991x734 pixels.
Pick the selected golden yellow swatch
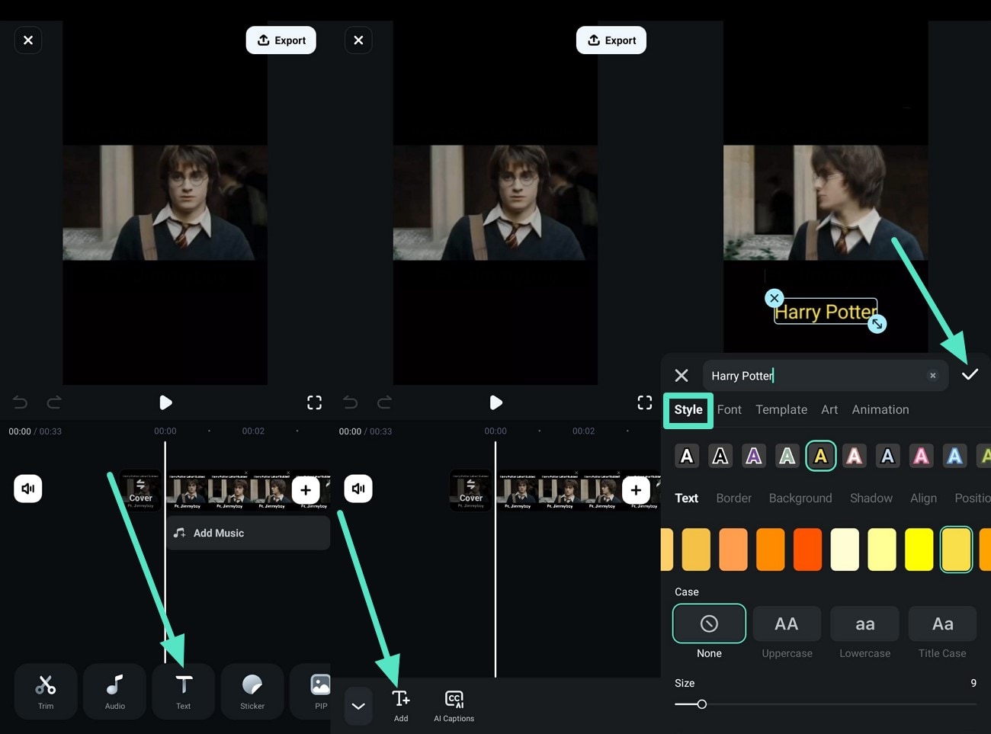pos(956,550)
